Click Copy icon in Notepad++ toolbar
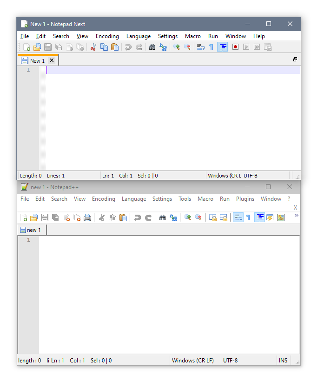The image size is (324, 388). tap(112, 217)
